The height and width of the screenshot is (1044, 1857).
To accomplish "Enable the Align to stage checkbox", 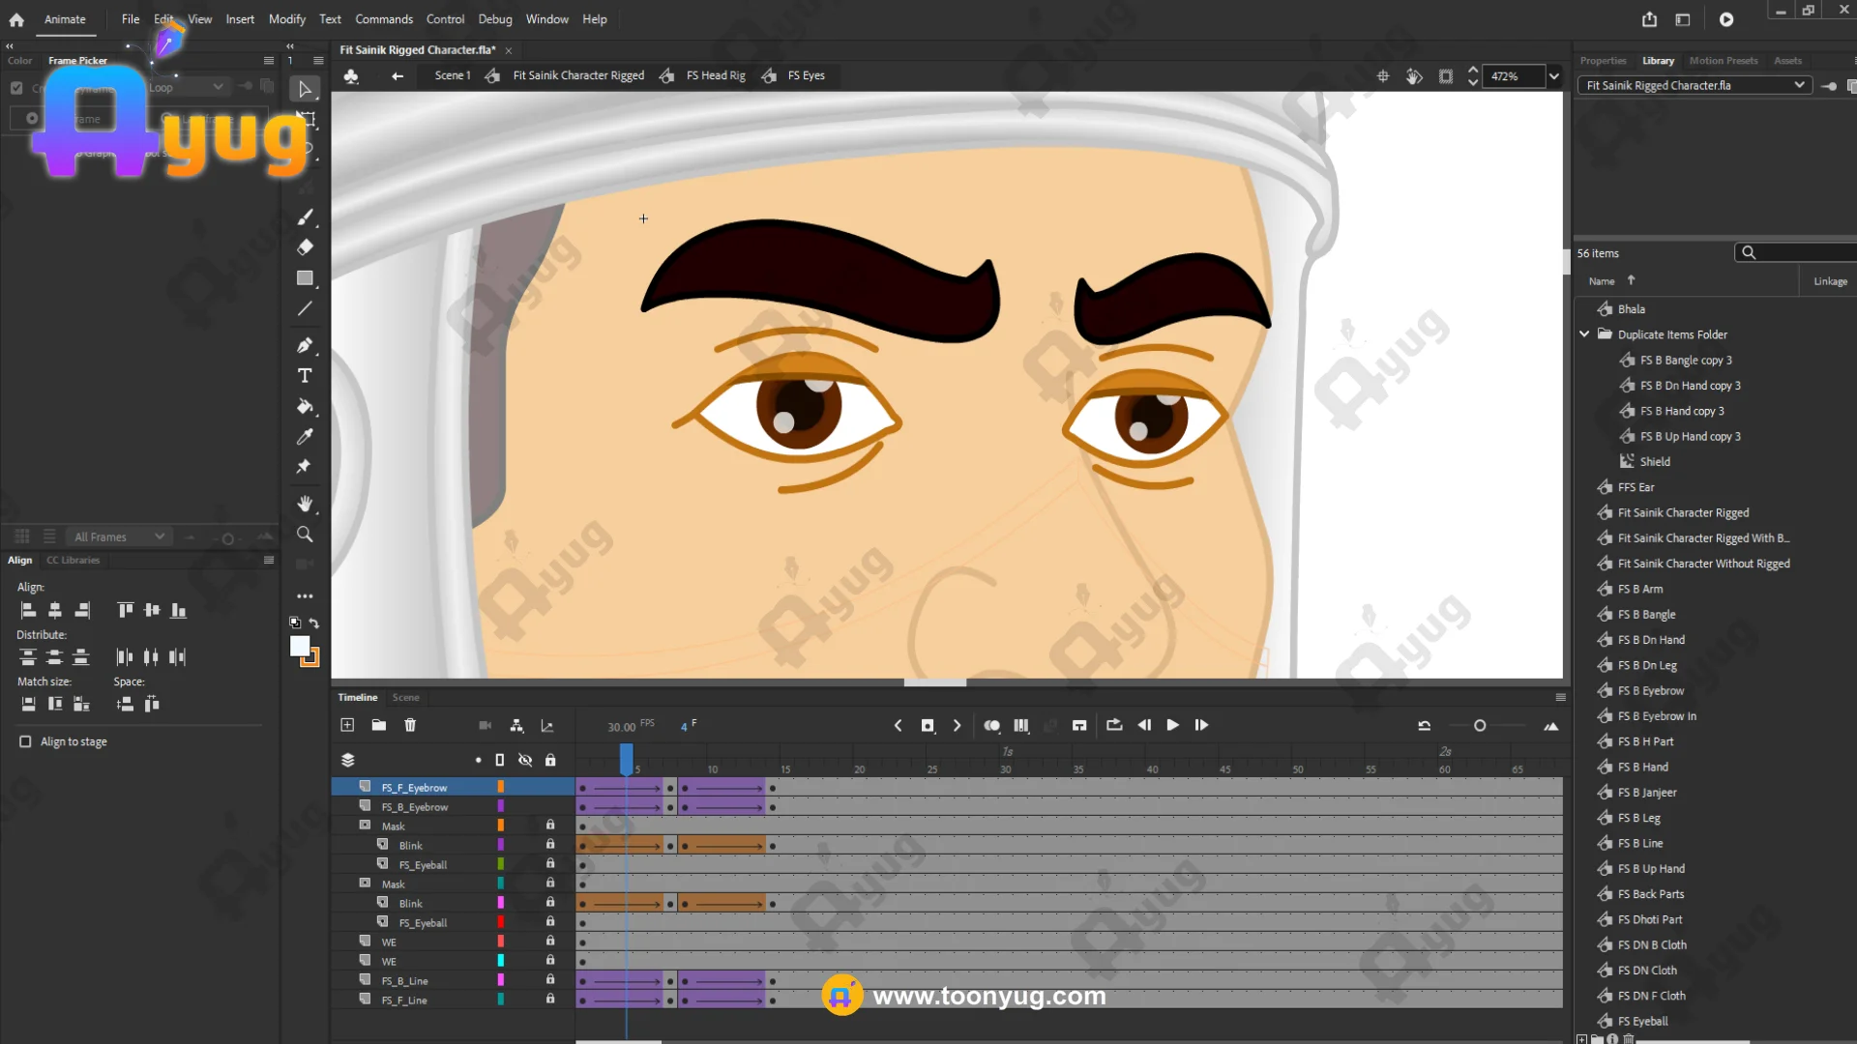I will coord(25,741).
